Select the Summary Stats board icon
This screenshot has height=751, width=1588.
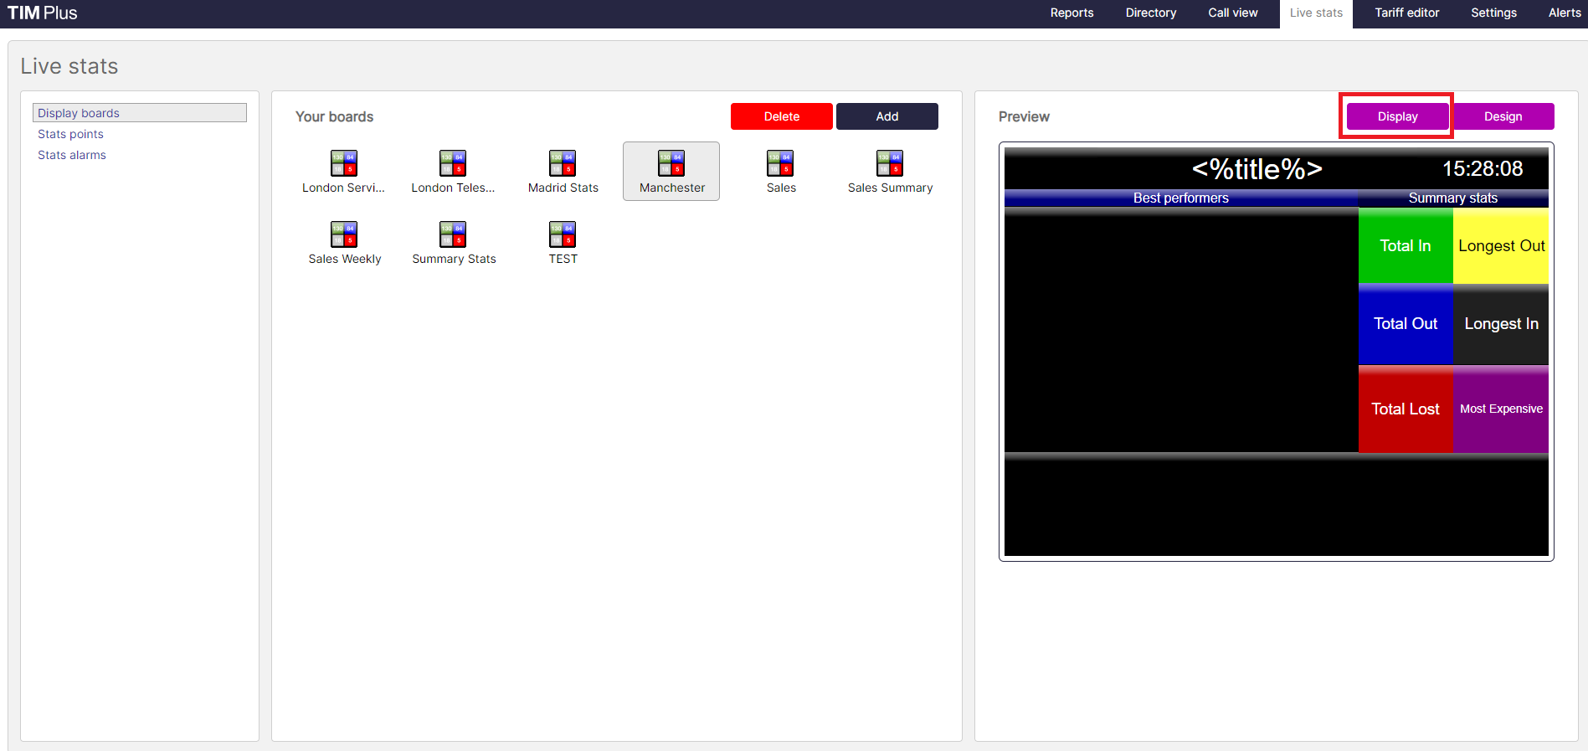click(x=453, y=234)
